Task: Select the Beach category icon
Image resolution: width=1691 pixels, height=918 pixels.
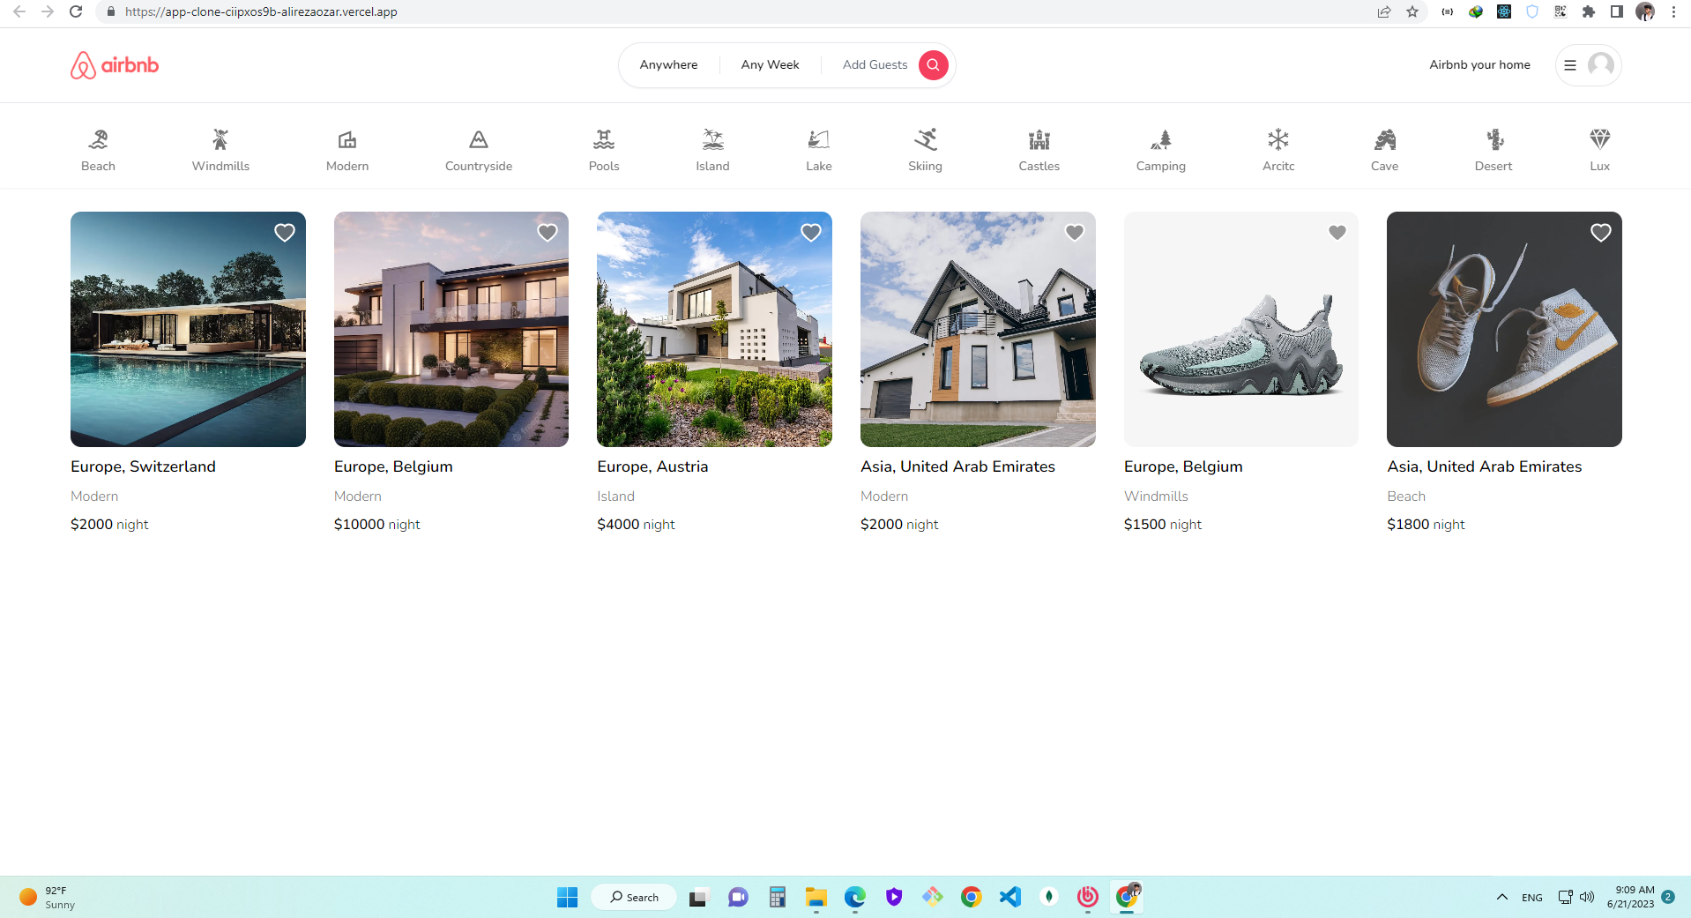Action: (97, 146)
